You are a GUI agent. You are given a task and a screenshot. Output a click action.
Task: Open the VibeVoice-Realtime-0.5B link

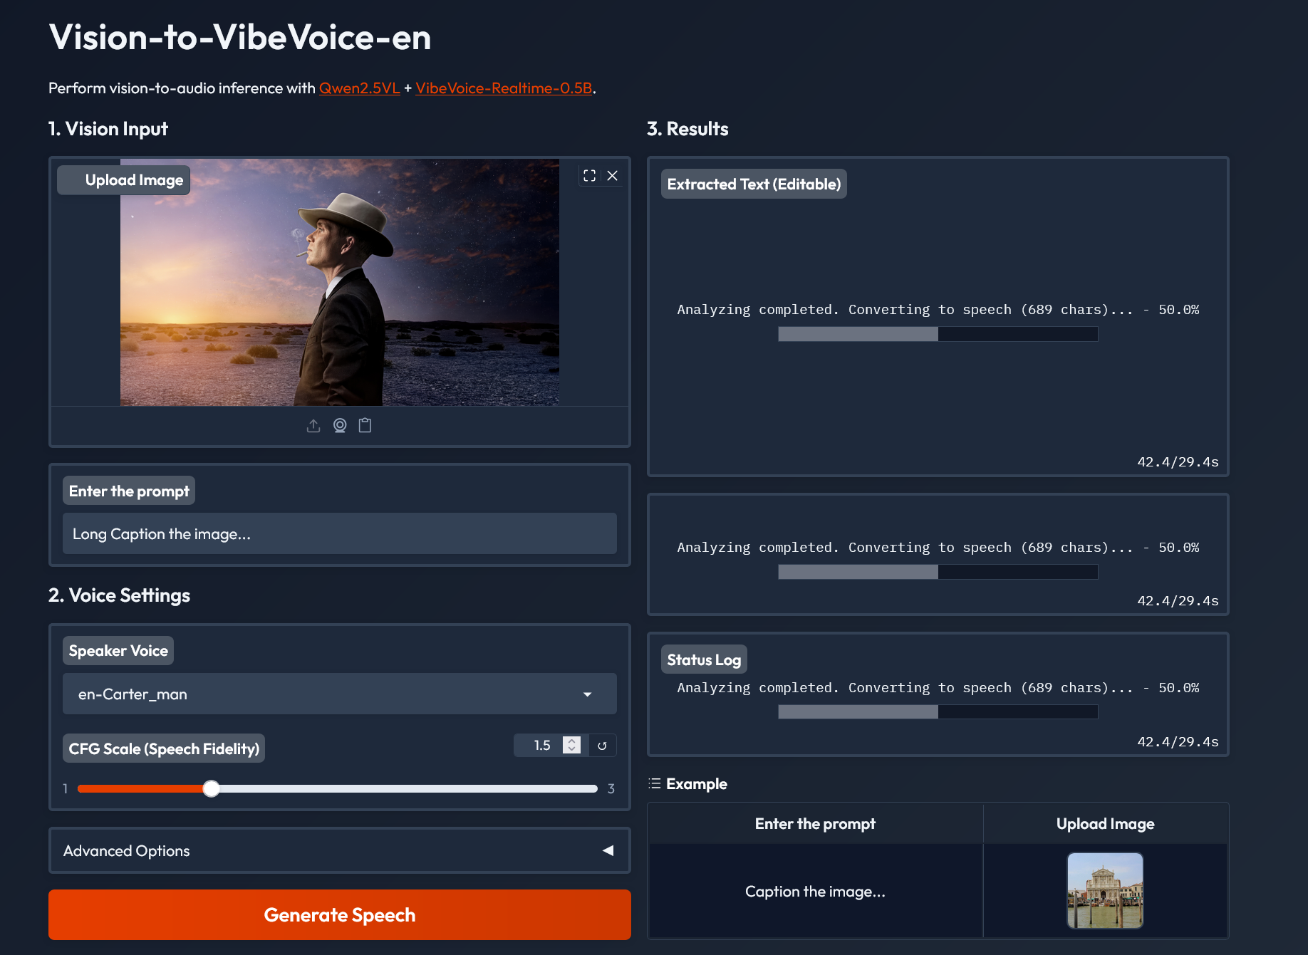(504, 88)
